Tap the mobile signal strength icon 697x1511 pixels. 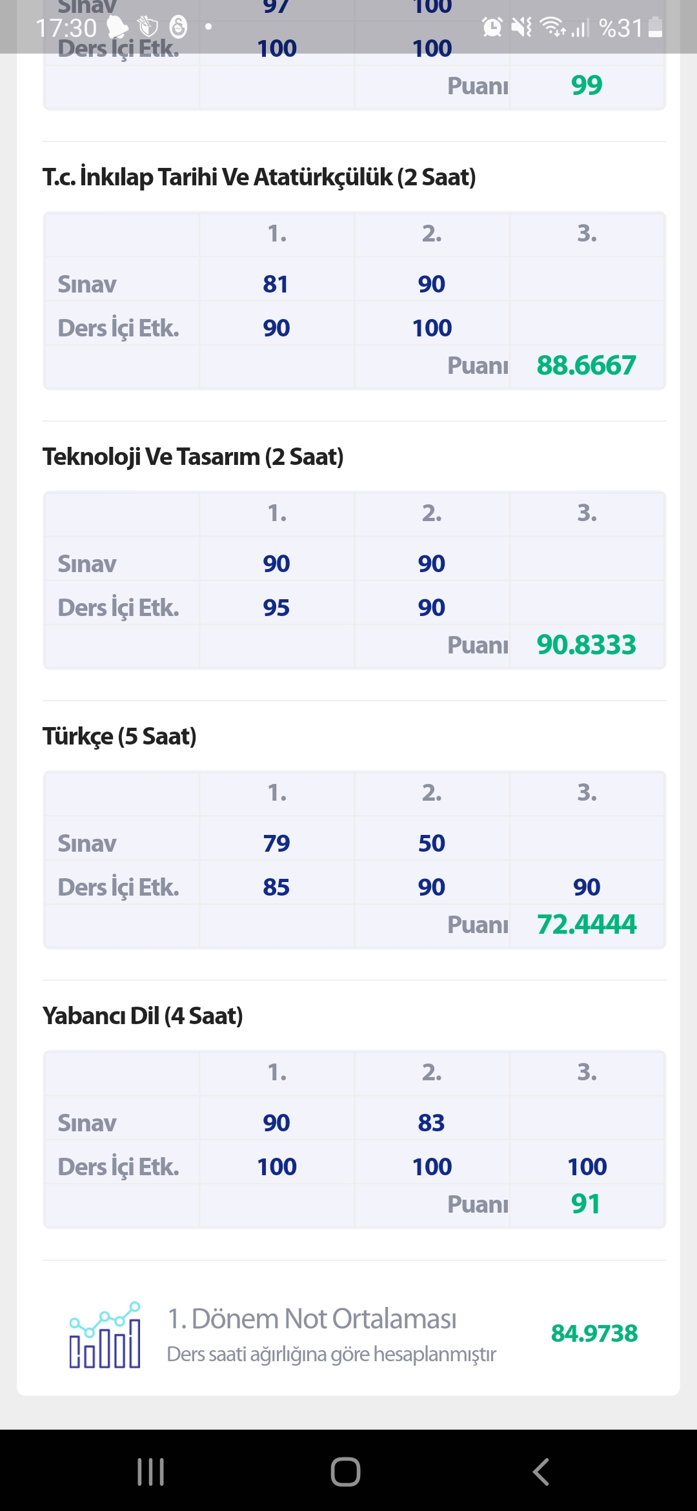580,28
